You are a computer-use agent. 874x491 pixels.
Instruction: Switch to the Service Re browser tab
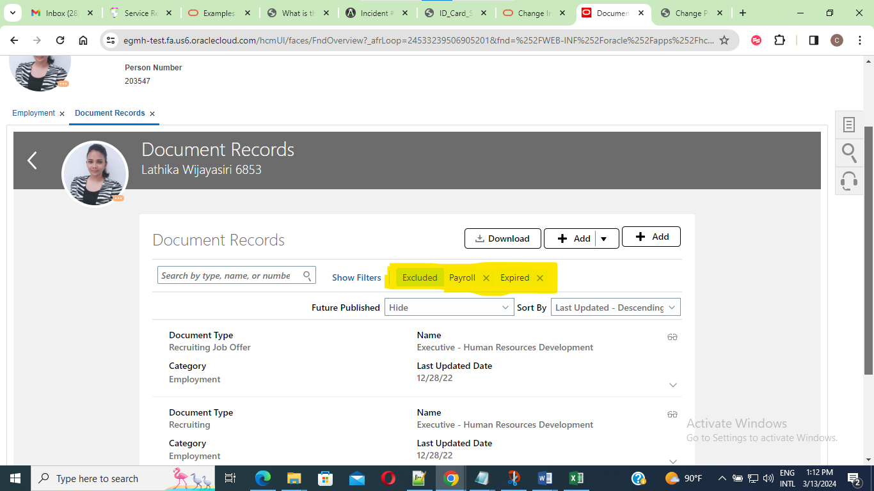coord(140,13)
